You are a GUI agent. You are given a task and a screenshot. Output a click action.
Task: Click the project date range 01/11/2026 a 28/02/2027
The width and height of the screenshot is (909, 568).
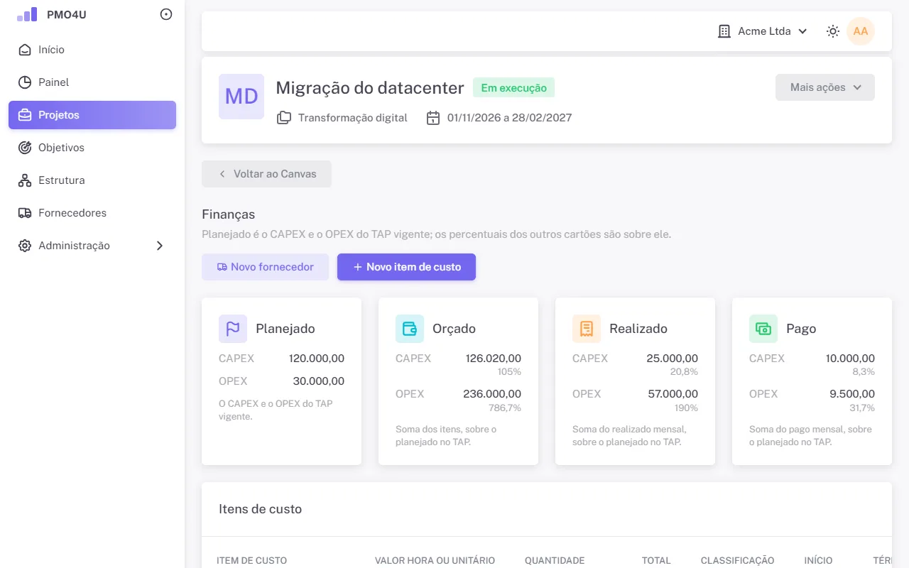[509, 118]
